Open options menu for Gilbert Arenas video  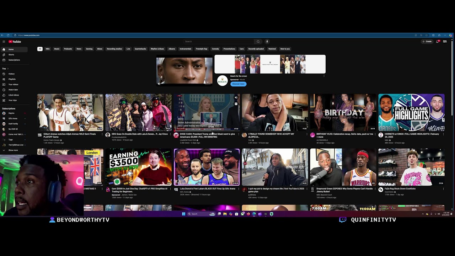tap(102, 134)
